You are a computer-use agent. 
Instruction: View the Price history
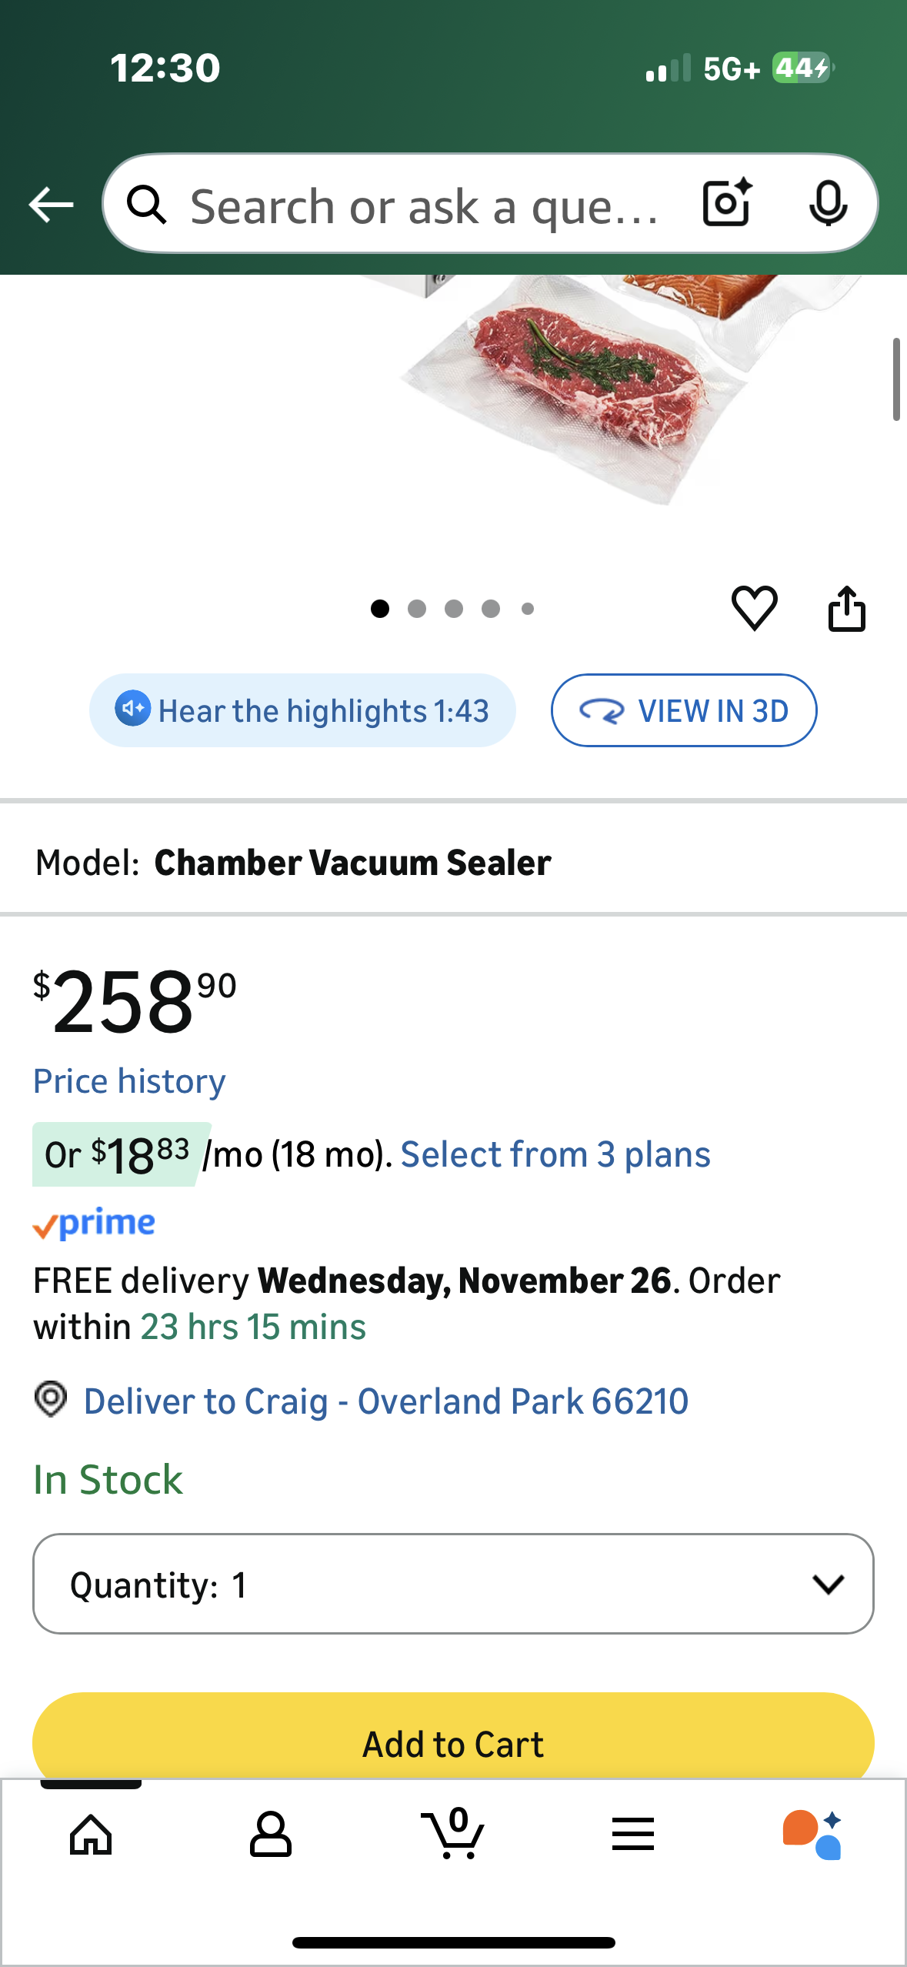128,1080
